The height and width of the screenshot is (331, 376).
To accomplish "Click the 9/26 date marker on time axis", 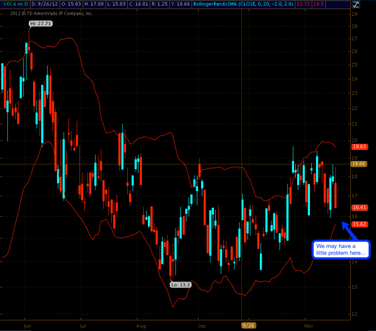I will click(x=248, y=326).
